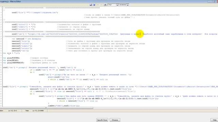Click the 'Ln 113, Ch 6995' status bar entry
The width and height of the screenshot is (218, 122).
pos(38,111)
